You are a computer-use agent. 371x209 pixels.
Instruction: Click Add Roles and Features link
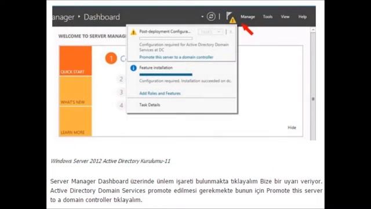pos(160,93)
